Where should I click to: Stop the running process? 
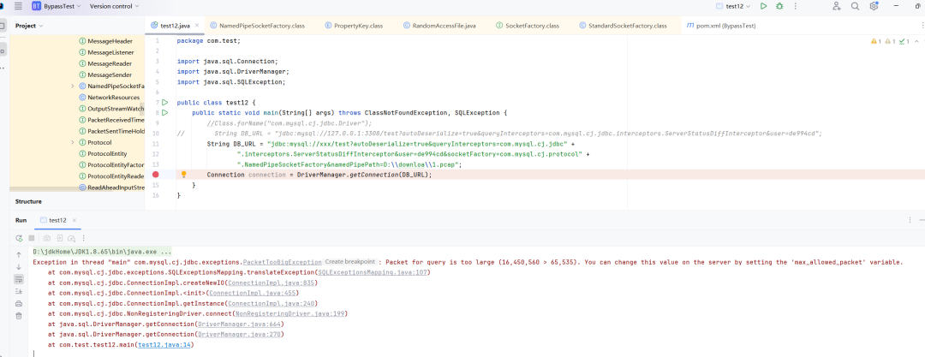point(32,238)
